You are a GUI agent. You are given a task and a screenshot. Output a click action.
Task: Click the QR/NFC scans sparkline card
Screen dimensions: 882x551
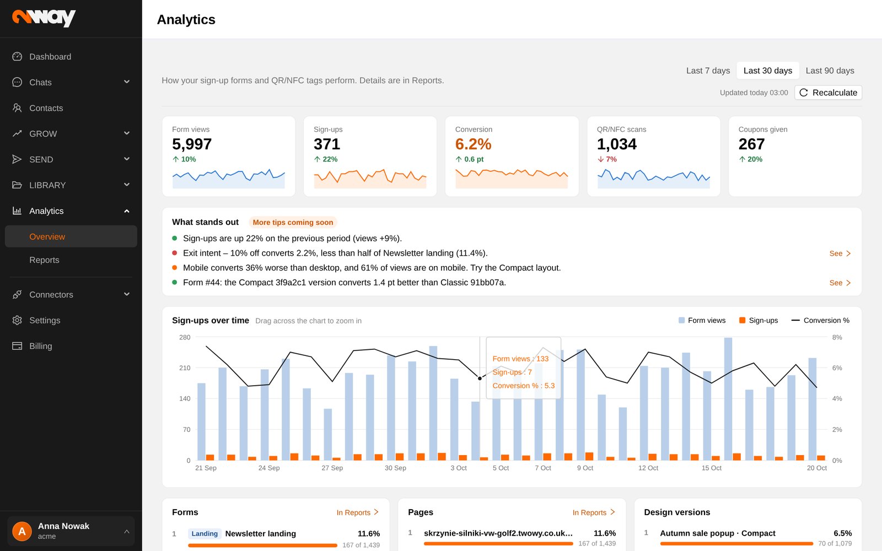click(653, 156)
